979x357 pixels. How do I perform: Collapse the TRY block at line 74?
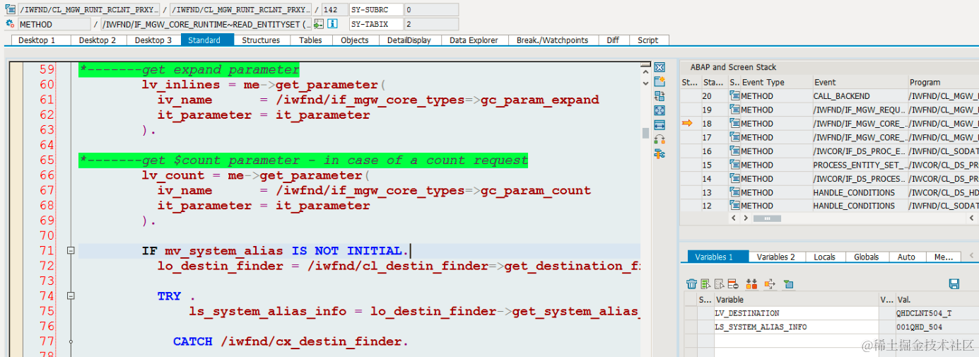point(71,296)
